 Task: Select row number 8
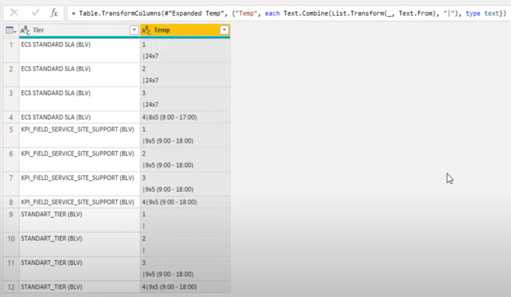pyautogui.click(x=11, y=202)
